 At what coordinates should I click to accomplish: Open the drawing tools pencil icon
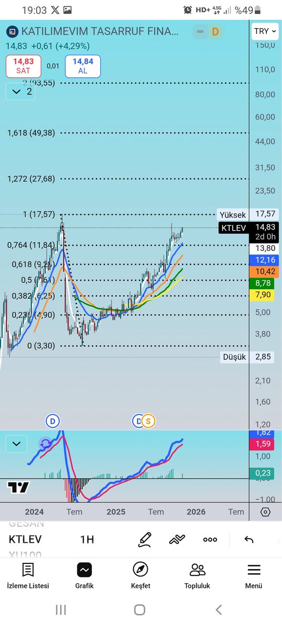pos(145,539)
